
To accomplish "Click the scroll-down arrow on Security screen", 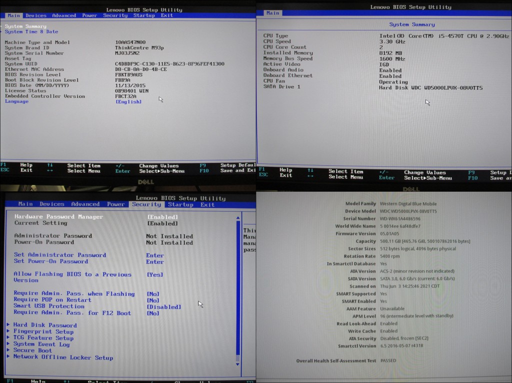I will [237, 364].
